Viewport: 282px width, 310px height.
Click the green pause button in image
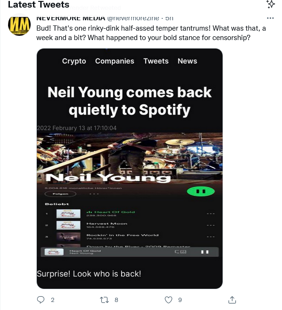click(x=201, y=191)
